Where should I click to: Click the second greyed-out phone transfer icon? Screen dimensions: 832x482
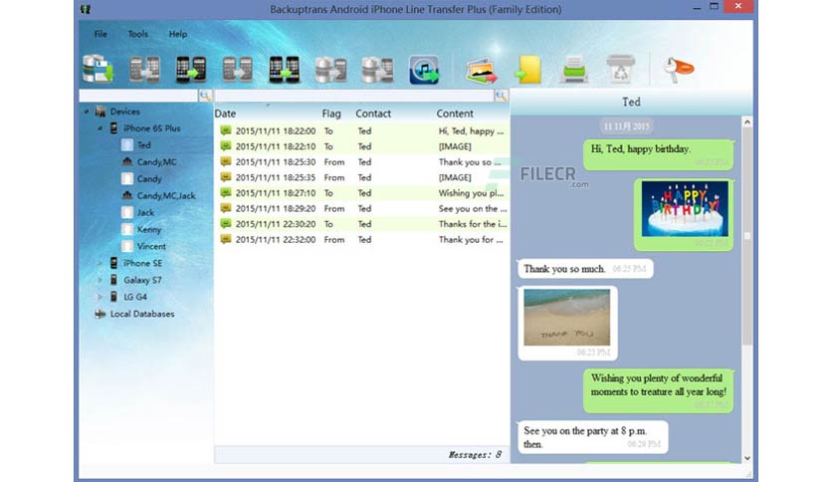tap(238, 69)
